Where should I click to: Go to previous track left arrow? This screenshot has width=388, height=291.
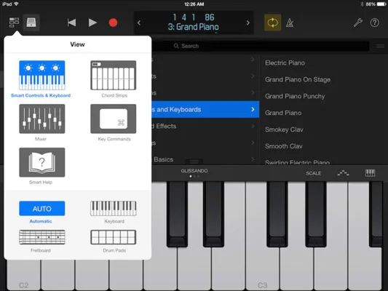pos(139,23)
